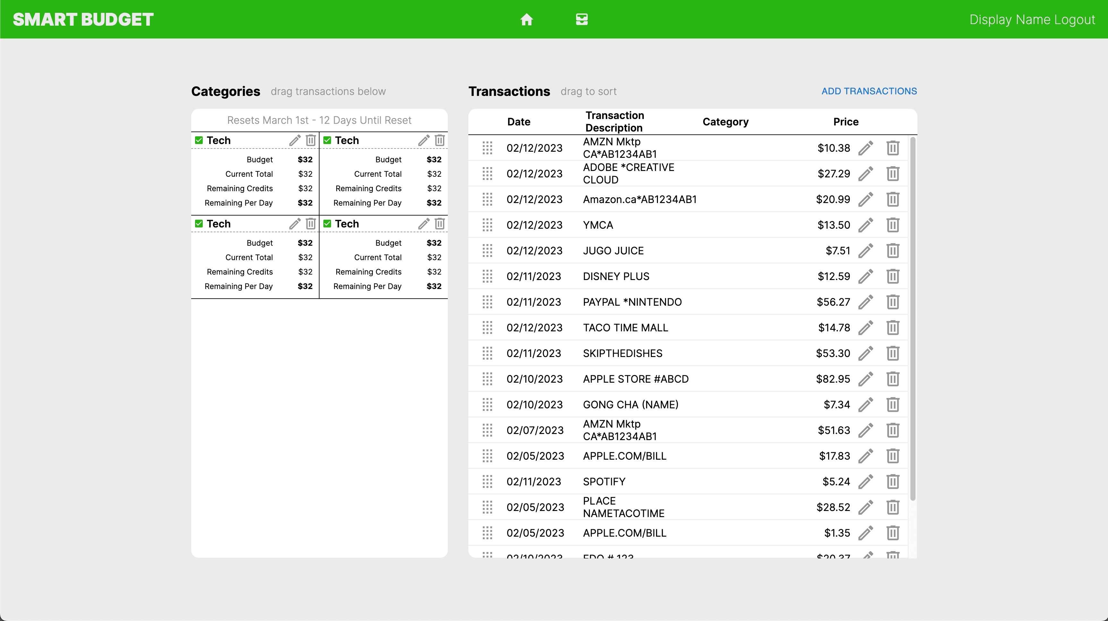
Task: Click ADD TRANSACTIONS button
Action: click(869, 90)
